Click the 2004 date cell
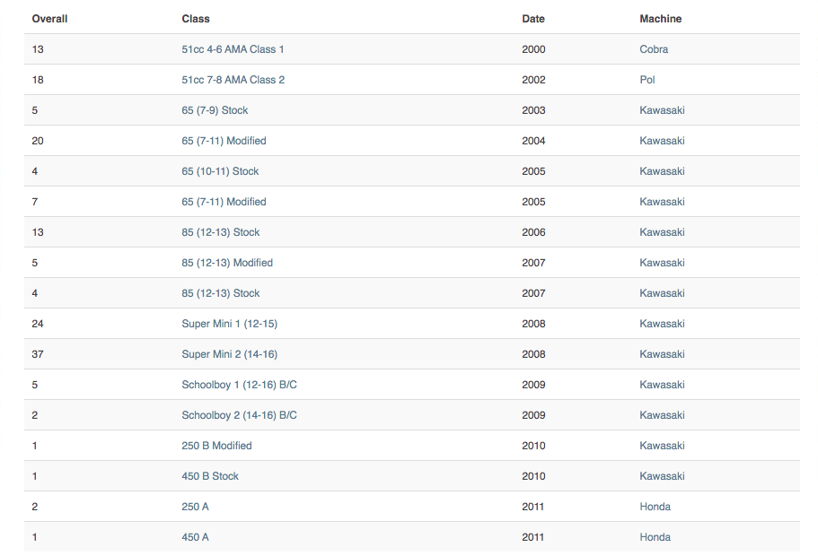This screenshot has height=556, width=818. (x=533, y=141)
